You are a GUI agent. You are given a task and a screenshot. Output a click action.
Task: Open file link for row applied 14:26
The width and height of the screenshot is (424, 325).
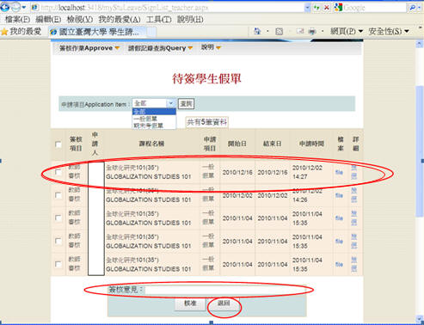click(x=340, y=195)
